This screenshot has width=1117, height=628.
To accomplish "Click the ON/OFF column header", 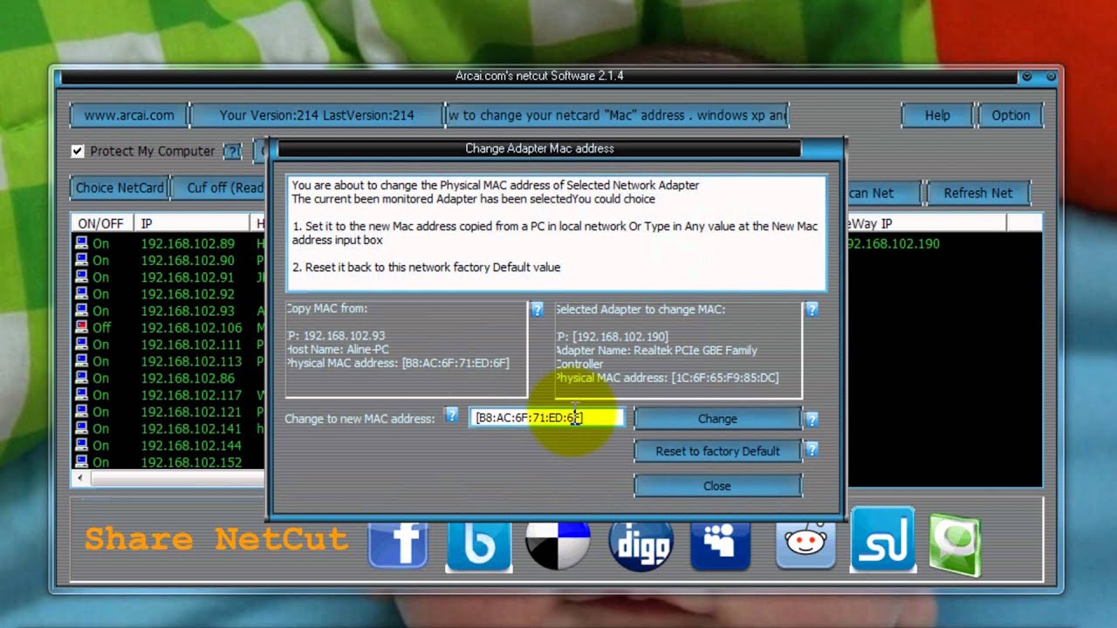I will pyautogui.click(x=103, y=223).
